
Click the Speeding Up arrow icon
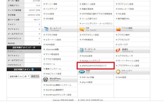118,50
